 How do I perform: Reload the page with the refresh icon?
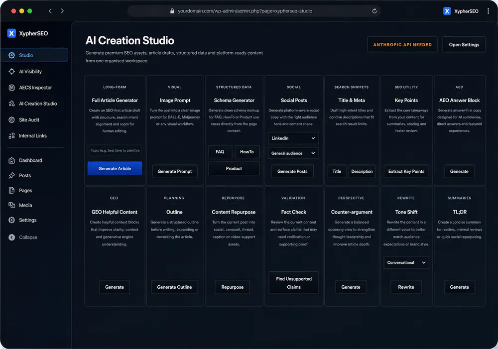[x=374, y=11]
